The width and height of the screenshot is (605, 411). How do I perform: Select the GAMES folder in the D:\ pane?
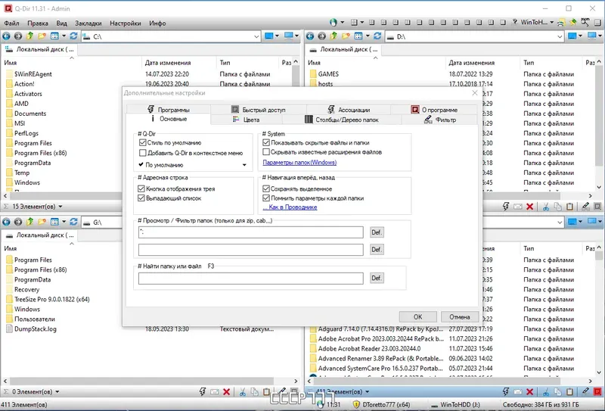[328, 73]
